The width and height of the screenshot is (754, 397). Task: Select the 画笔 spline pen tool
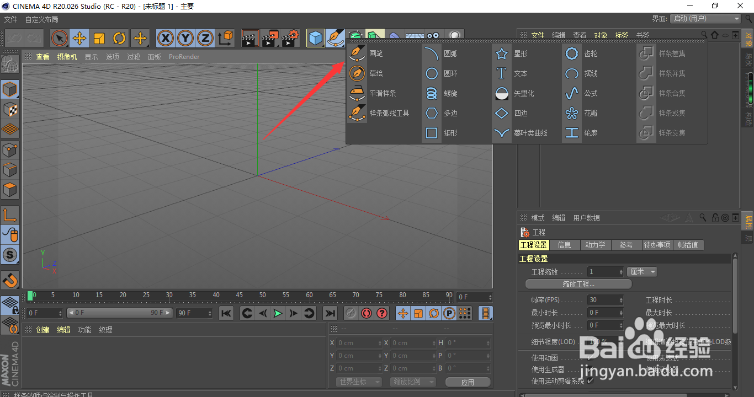point(367,53)
